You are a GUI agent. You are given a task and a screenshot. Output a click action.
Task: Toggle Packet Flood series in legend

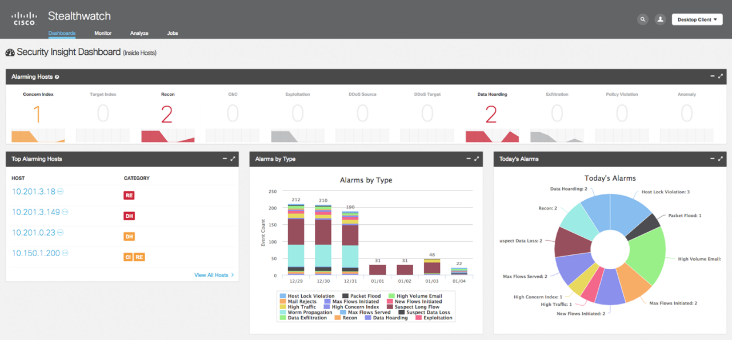pyautogui.click(x=362, y=296)
